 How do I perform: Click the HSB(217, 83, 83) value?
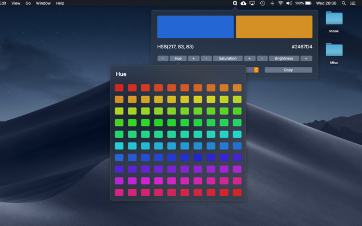[x=176, y=47]
